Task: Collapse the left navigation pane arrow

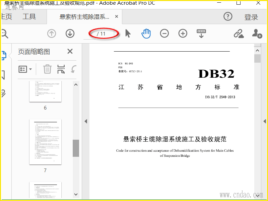Action: point(86,121)
